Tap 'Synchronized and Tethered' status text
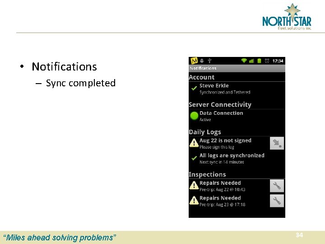 (225, 92)
